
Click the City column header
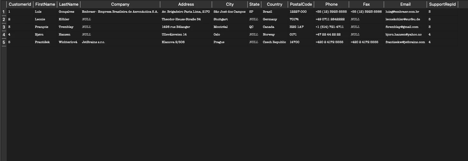(230, 4)
